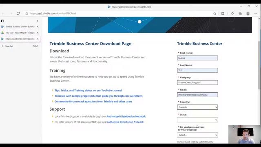The height and width of the screenshot is (147, 261).
Task: Click the Email input field
Action: (197, 95)
